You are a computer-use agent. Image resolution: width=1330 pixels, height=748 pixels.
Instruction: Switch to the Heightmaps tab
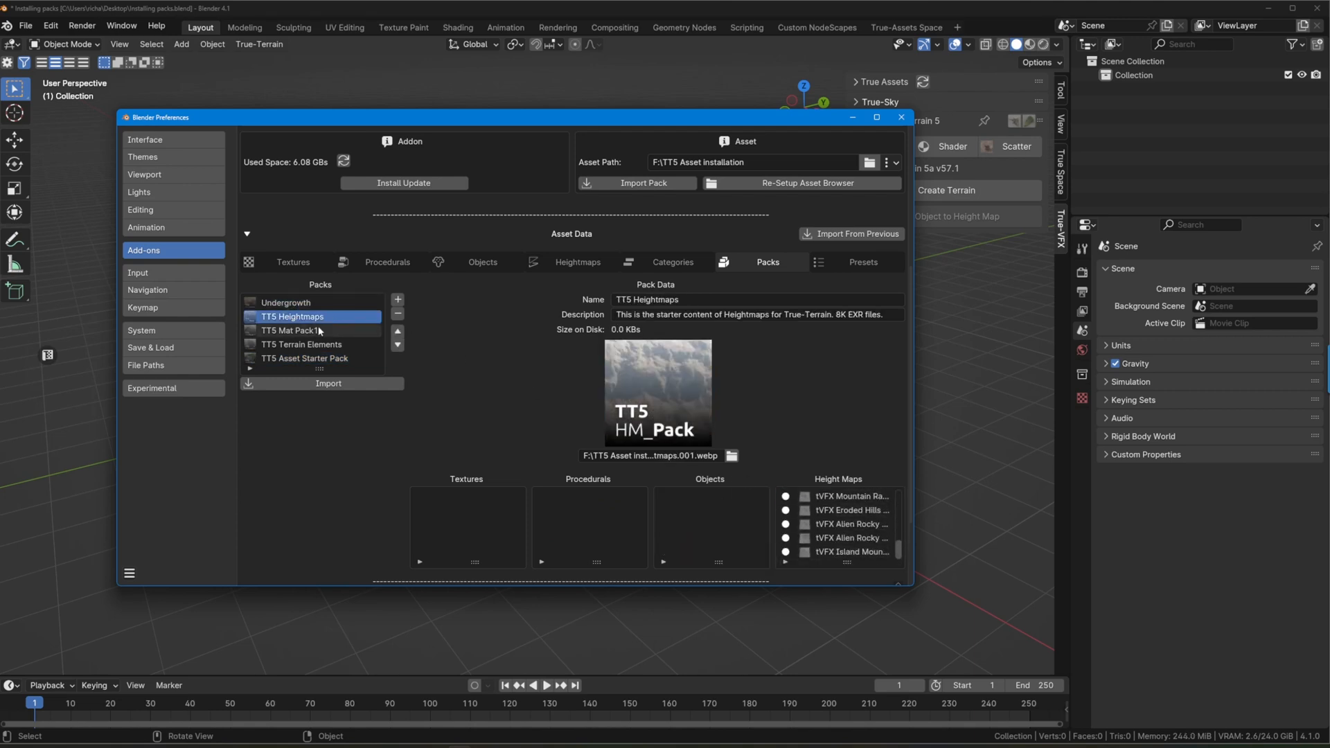(577, 262)
